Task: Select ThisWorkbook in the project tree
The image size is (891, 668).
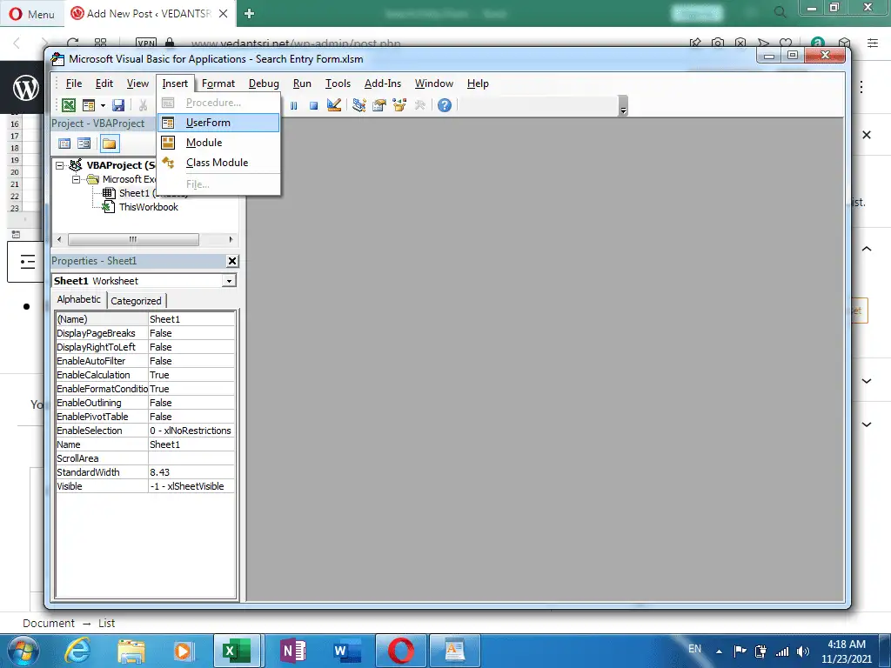Action: pos(148,207)
